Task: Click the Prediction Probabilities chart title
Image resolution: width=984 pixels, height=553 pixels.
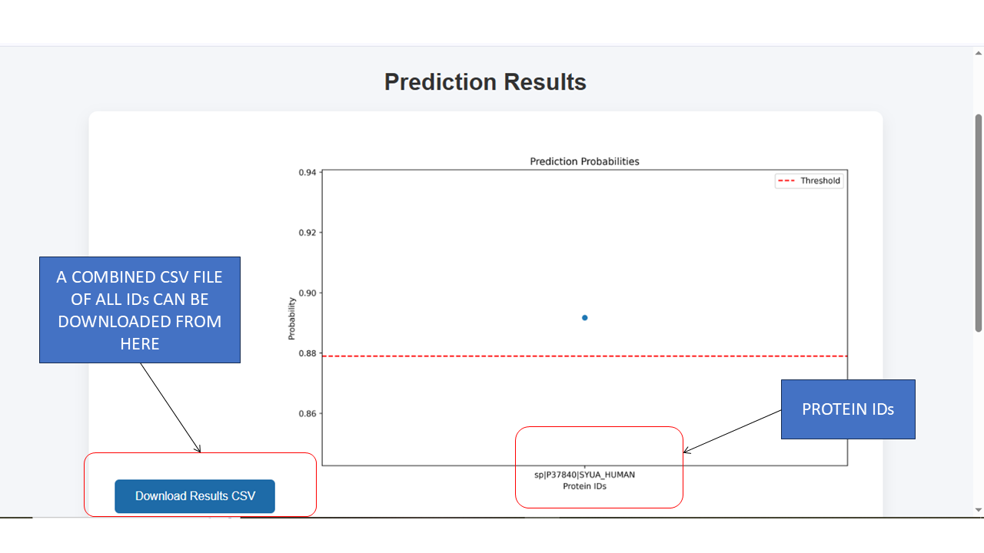Action: [584, 162]
